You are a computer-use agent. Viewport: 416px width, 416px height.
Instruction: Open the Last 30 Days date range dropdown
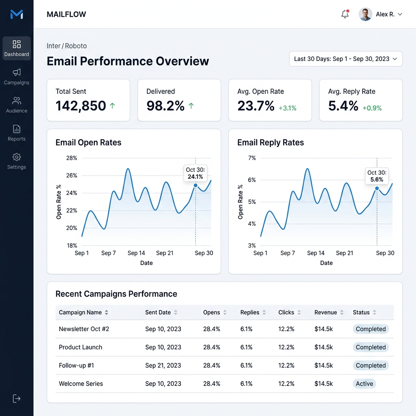[x=345, y=59]
